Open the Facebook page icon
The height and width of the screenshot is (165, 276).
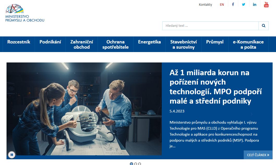[x=233, y=4]
